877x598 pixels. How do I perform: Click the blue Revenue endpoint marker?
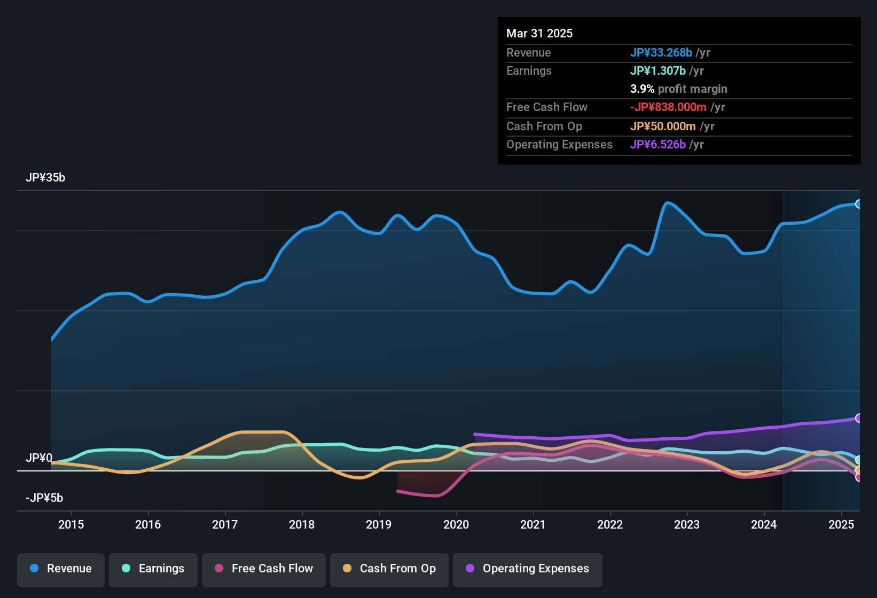(858, 204)
